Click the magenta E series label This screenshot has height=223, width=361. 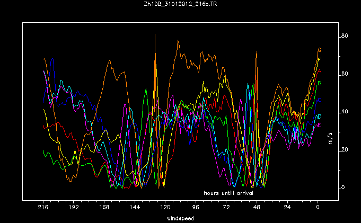click(319, 125)
